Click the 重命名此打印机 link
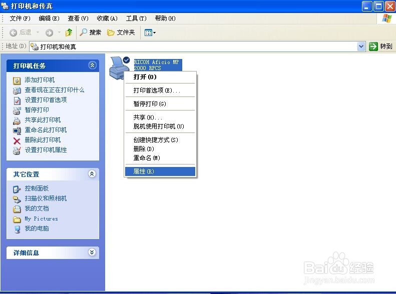 point(46,130)
